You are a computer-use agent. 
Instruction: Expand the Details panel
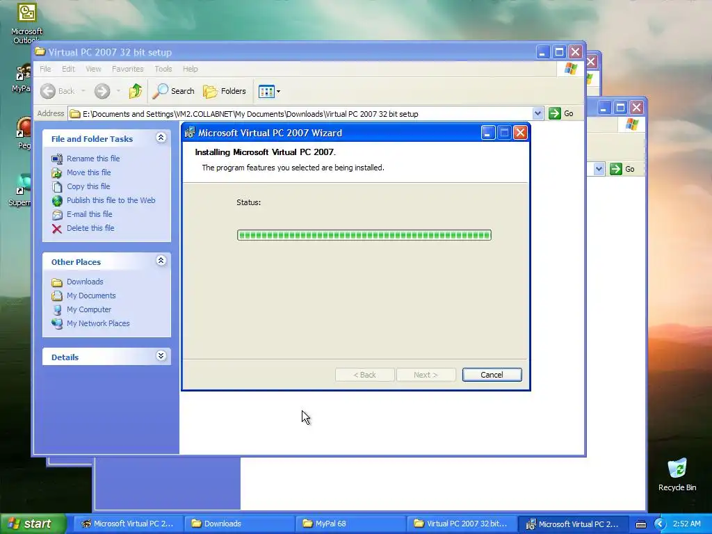click(x=161, y=356)
